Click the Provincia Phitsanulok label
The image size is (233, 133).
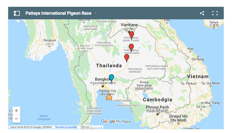click(104, 44)
